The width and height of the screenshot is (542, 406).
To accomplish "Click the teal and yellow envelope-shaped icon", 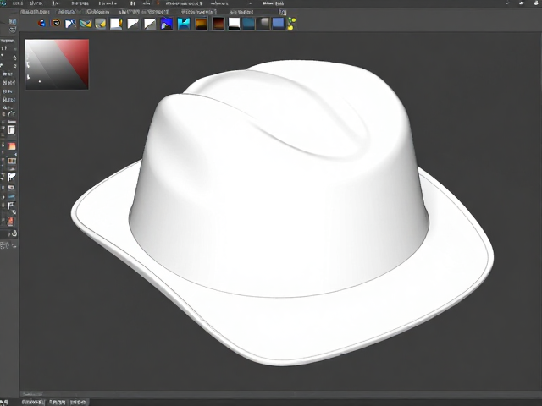I will [x=86, y=24].
